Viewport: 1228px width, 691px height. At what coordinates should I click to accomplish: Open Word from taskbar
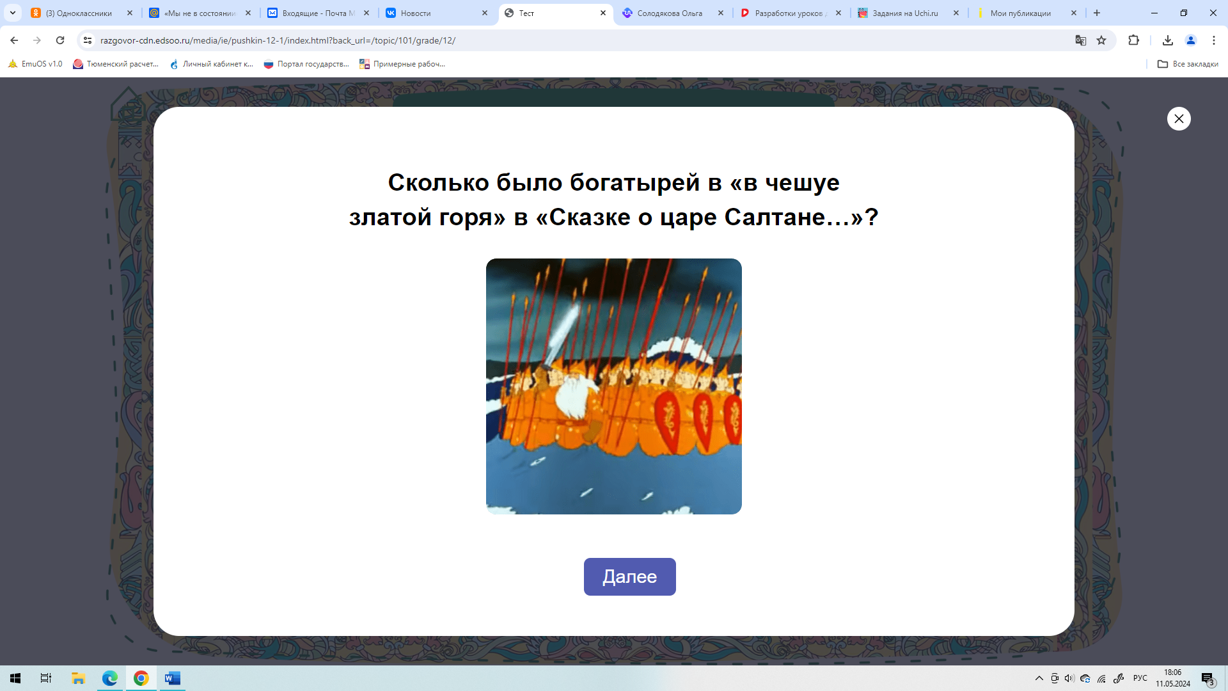[x=173, y=678]
